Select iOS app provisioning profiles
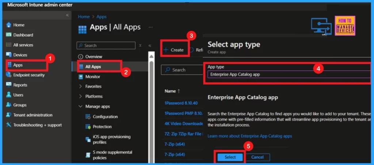The image size is (374, 165). point(112,139)
